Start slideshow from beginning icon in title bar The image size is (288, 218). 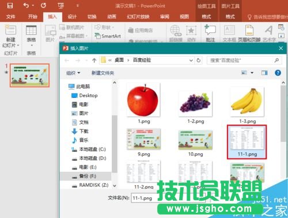point(61,6)
